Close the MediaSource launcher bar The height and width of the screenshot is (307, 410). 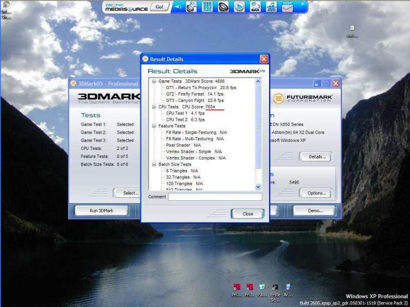[302, 4]
